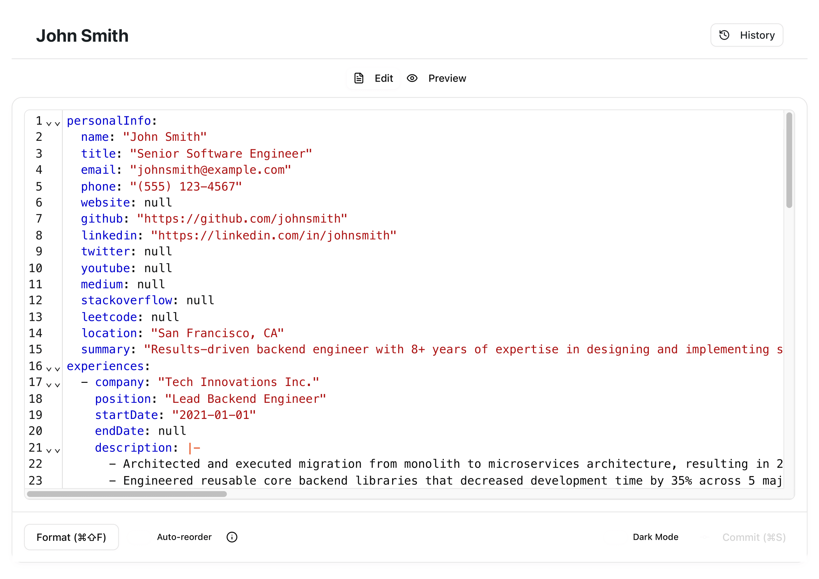The image size is (819, 579).
Task: Toggle the Auto-reorder option
Action: click(x=184, y=537)
